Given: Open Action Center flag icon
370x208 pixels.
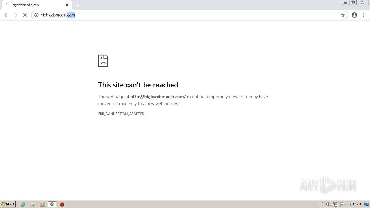Looking at the screenshot, I should point(343,204).
